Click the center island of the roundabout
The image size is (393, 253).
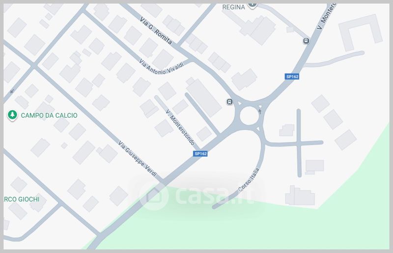[249, 116]
